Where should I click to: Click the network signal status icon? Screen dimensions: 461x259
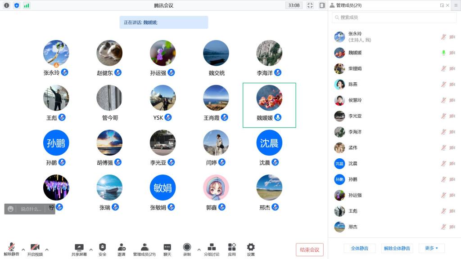[x=27, y=5]
